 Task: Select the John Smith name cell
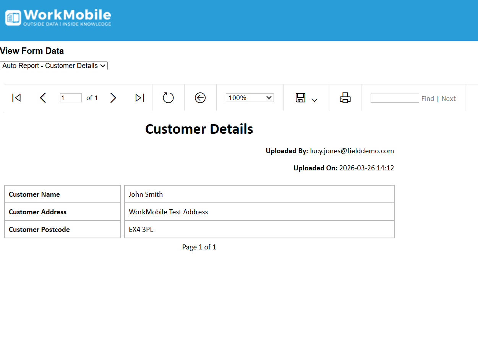pos(146,194)
